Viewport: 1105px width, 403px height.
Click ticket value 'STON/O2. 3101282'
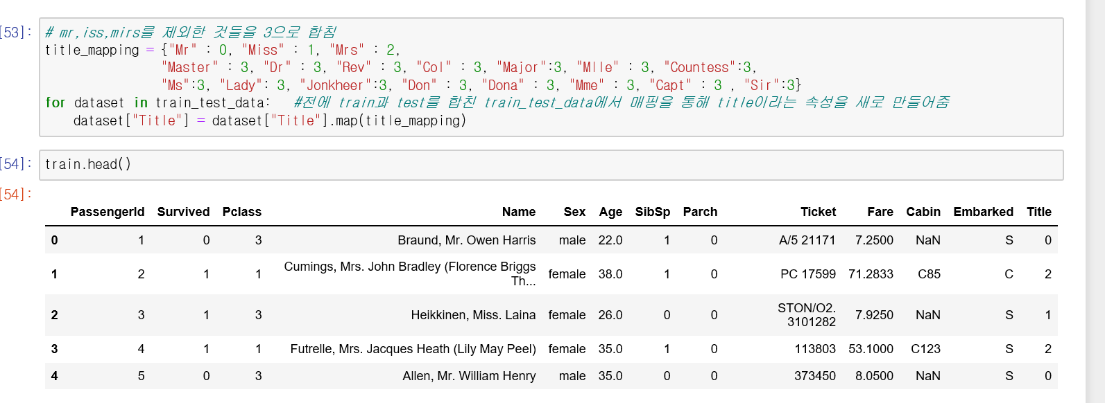(x=807, y=315)
